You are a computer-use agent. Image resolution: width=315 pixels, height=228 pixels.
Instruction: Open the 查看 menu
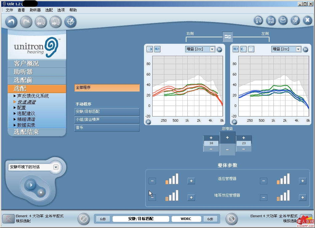[x=21, y=10]
